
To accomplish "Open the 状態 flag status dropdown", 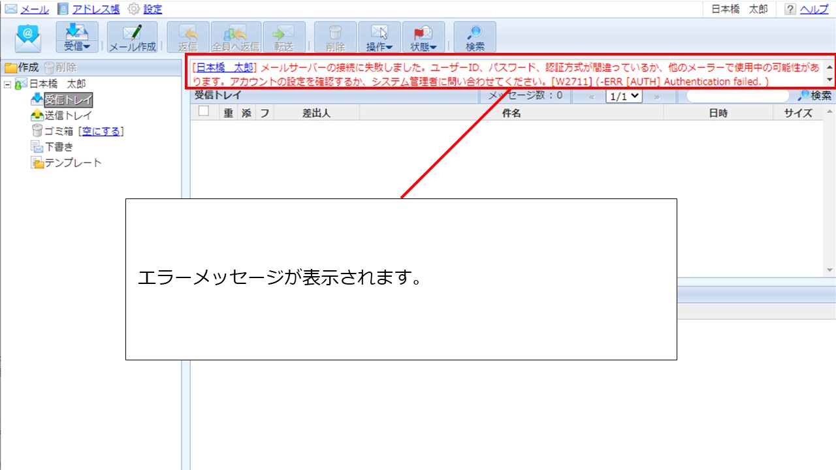I will tap(423, 36).
